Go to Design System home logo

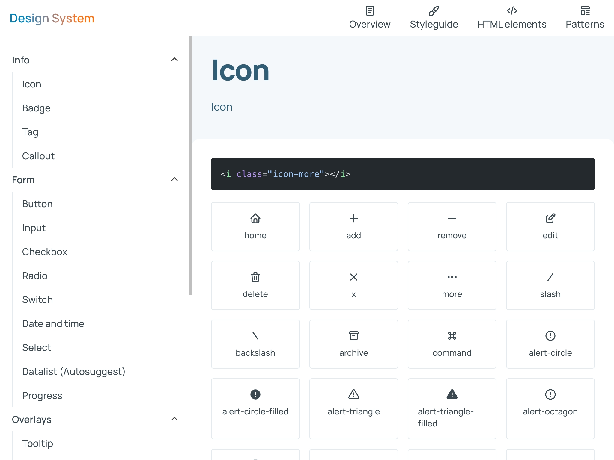pyautogui.click(x=52, y=18)
